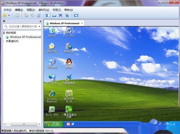
Task: Click the revert to snapshot icon
Action: pos(32,15)
